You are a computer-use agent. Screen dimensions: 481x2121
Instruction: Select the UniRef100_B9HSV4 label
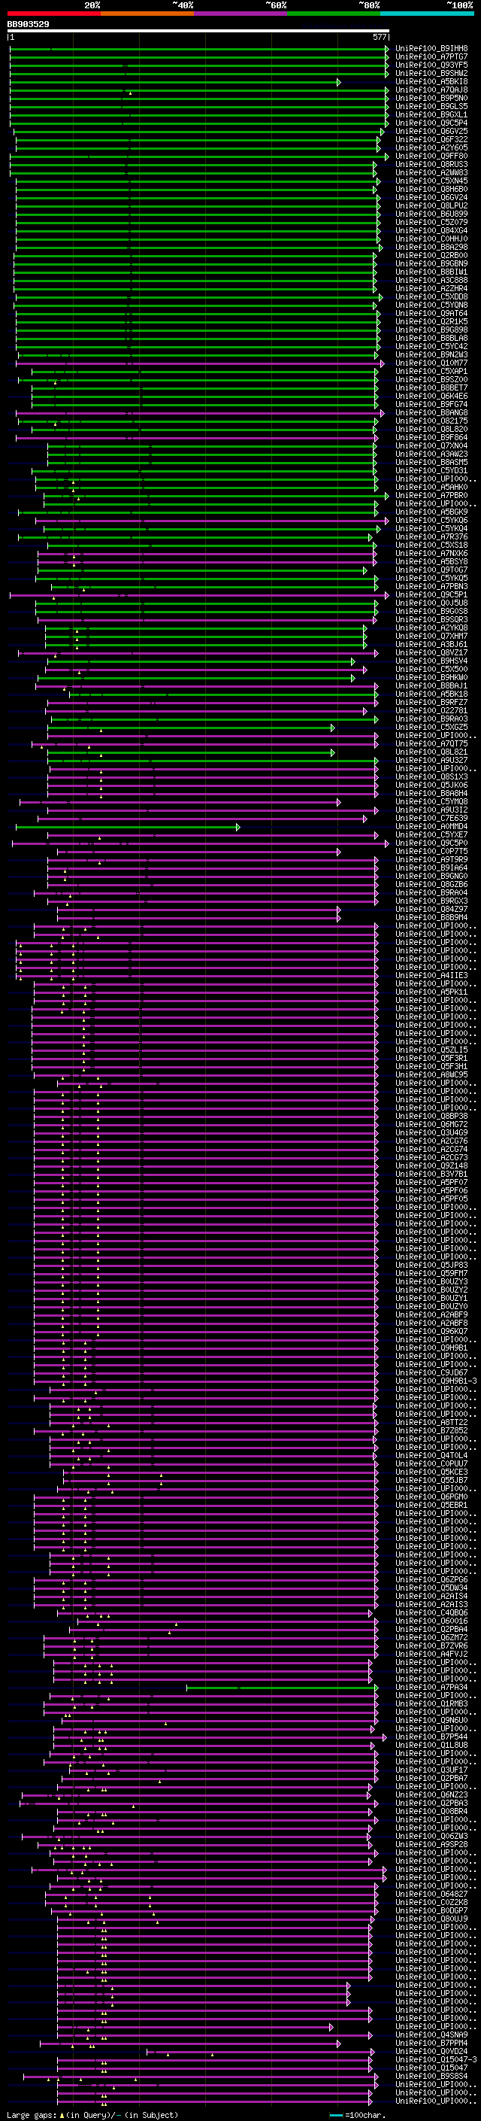[x=431, y=661]
